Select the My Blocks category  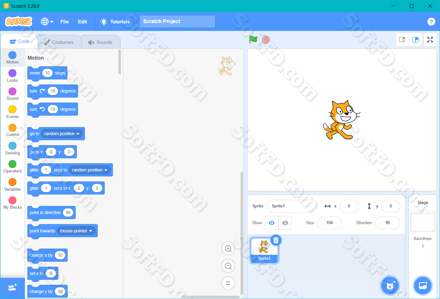click(x=13, y=203)
